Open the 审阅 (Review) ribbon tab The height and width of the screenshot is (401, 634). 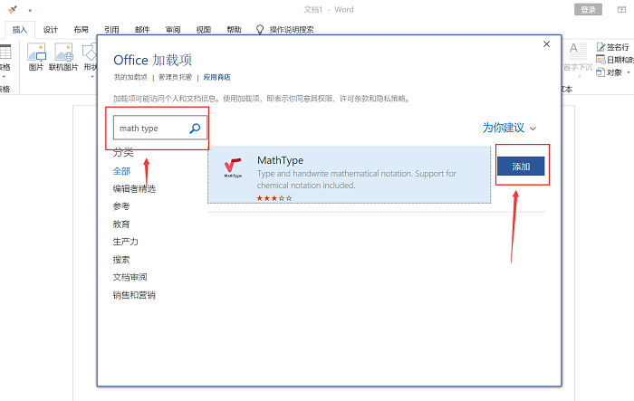click(x=172, y=29)
